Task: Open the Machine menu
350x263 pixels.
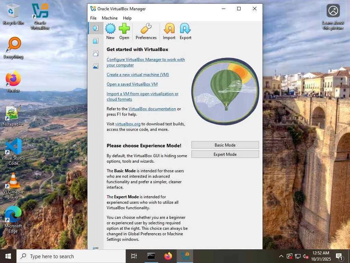Action: point(110,18)
